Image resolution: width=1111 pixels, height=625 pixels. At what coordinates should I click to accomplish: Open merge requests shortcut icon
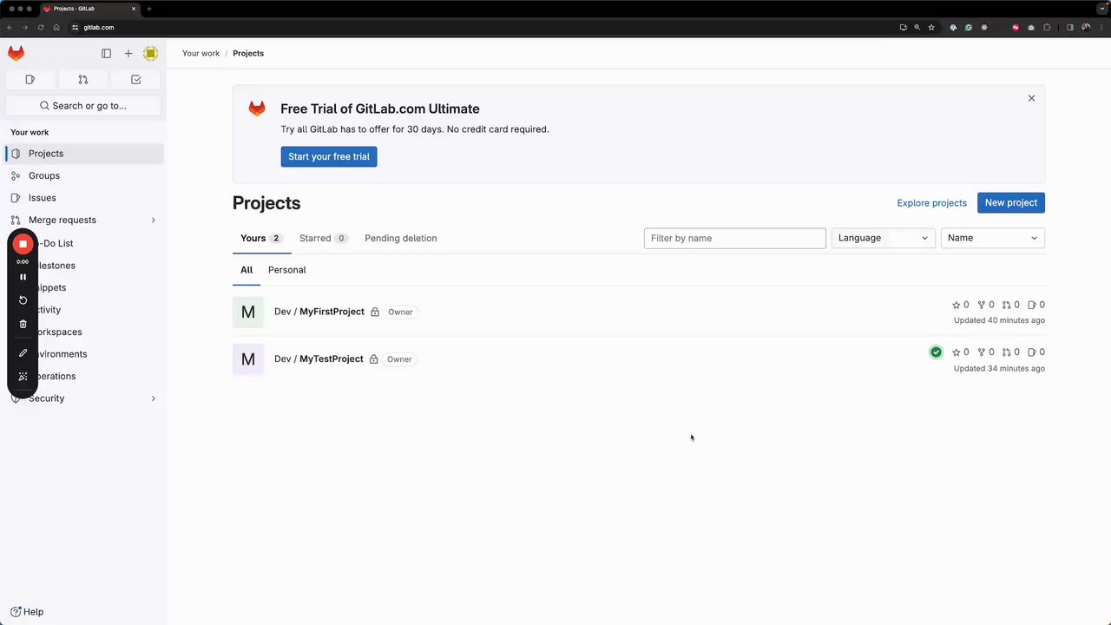83,80
